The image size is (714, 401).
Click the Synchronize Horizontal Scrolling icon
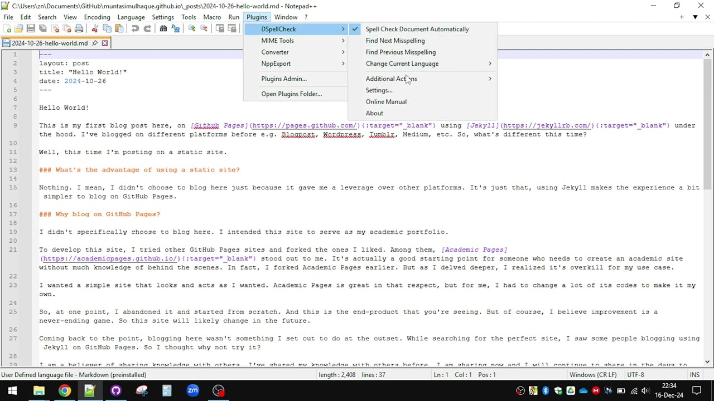tap(232, 28)
